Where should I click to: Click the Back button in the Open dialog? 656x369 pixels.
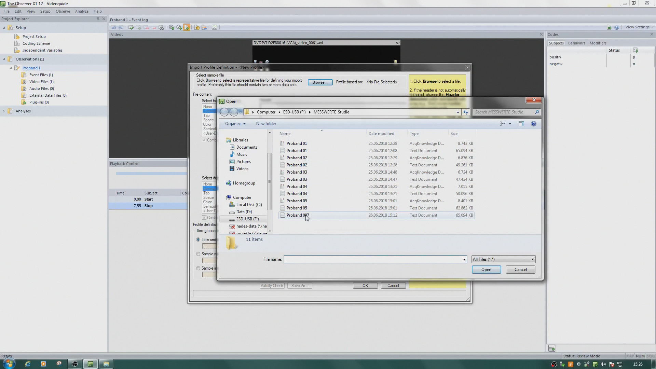coord(224,112)
